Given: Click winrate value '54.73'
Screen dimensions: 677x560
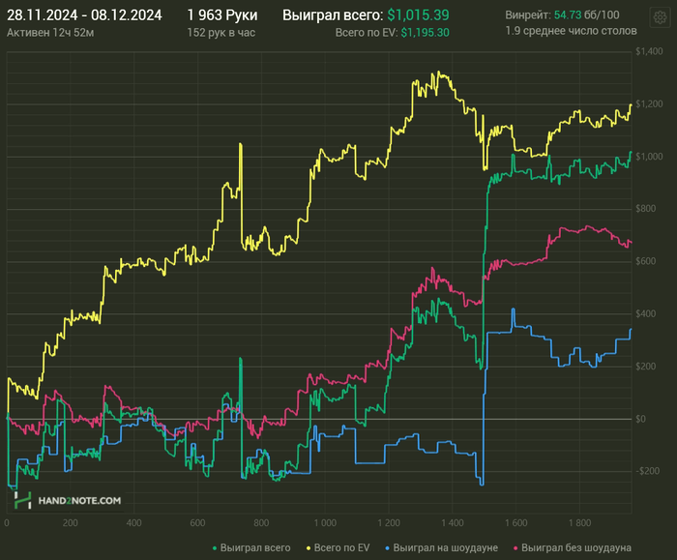Looking at the screenshot, I should 568,15.
